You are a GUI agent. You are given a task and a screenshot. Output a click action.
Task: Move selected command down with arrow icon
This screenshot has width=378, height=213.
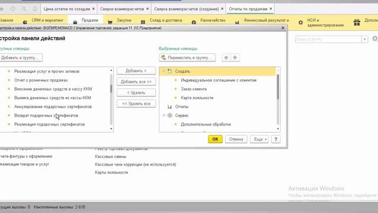point(235,57)
